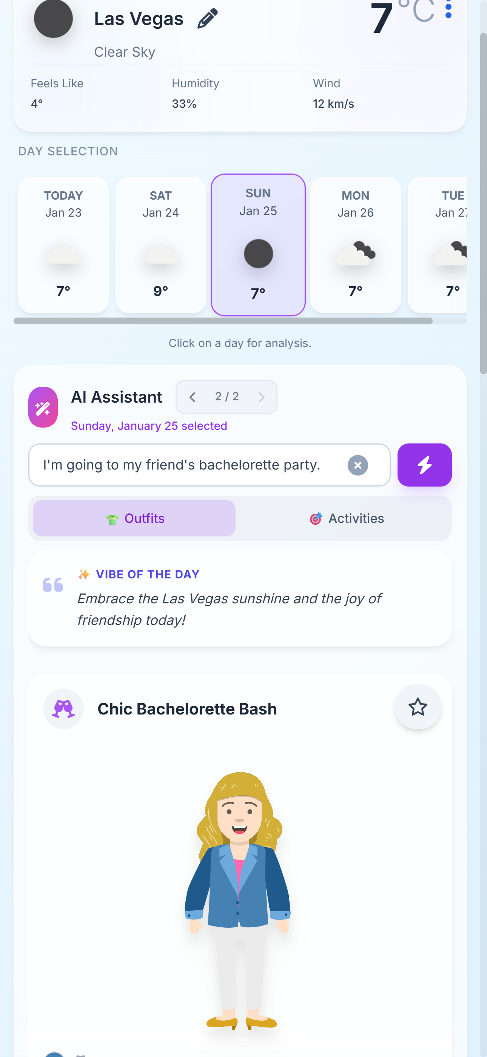
Task: Select the TODAY Jan 23 forecast card
Action: coord(63,245)
